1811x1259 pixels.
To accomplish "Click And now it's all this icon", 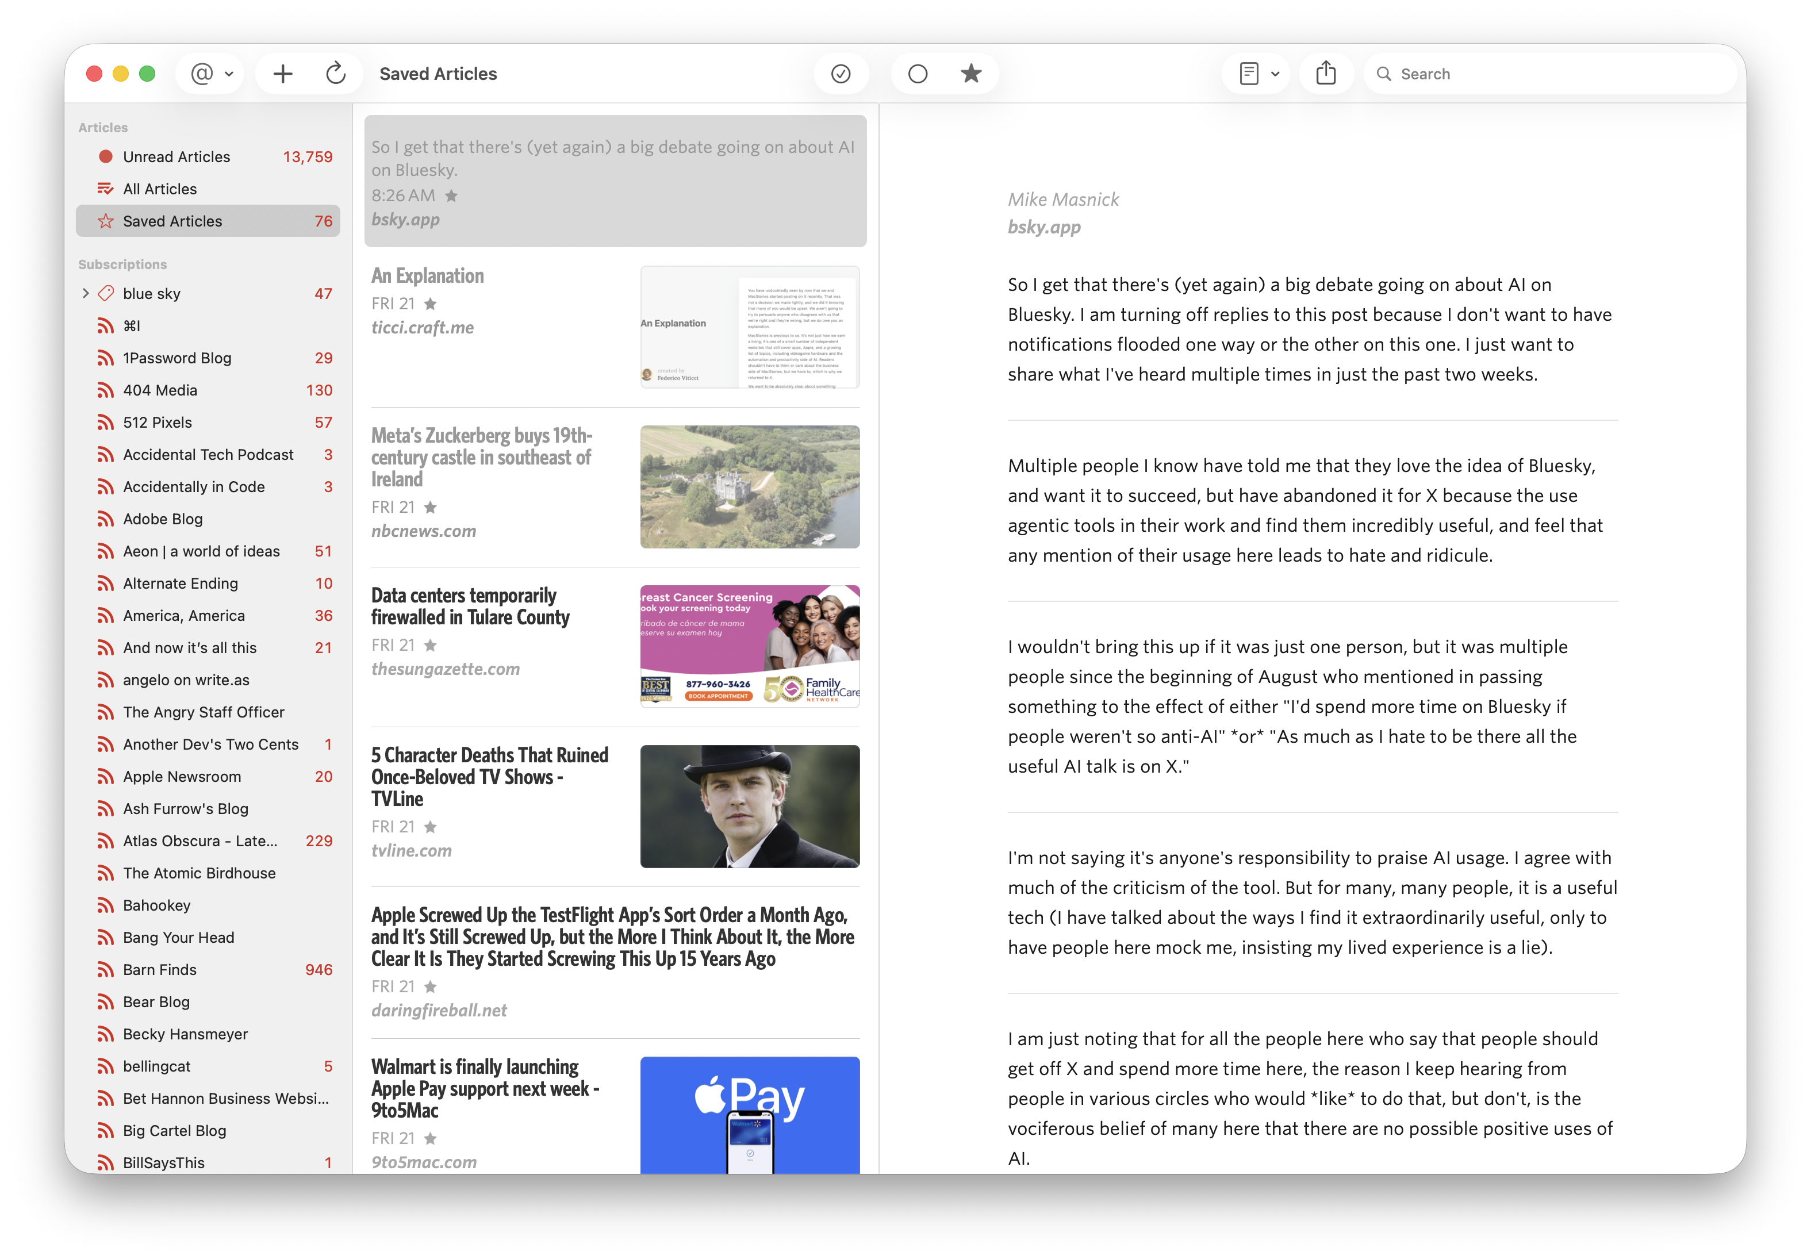I will (106, 648).
